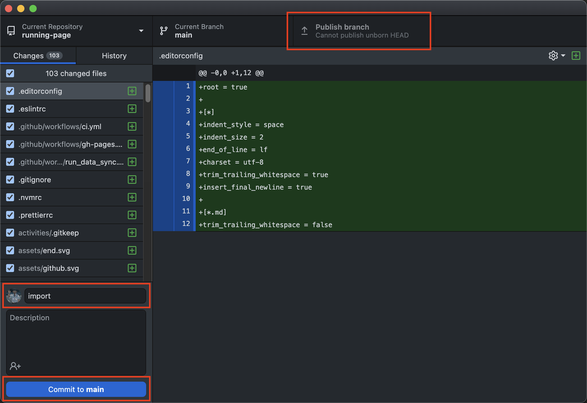Click the add co-author icon in description box
Screen dimensions: 587x403
(x=14, y=366)
